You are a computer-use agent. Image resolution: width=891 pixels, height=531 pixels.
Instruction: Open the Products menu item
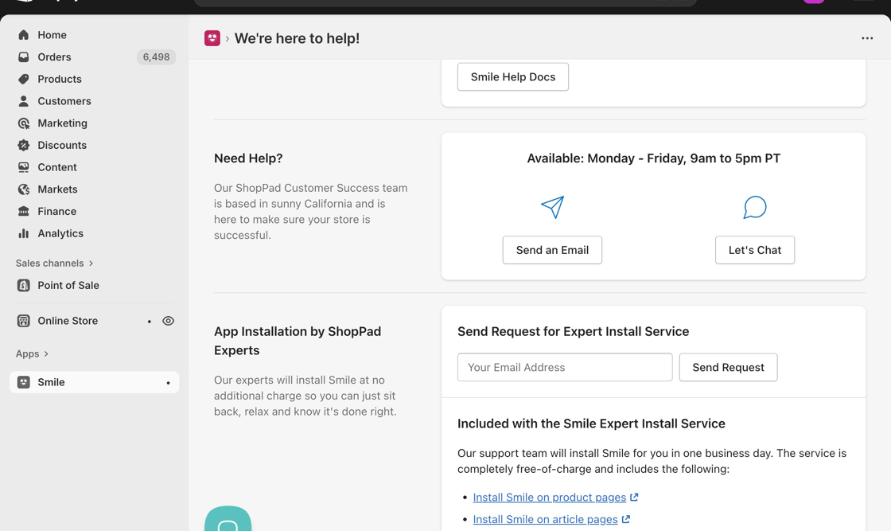point(59,80)
